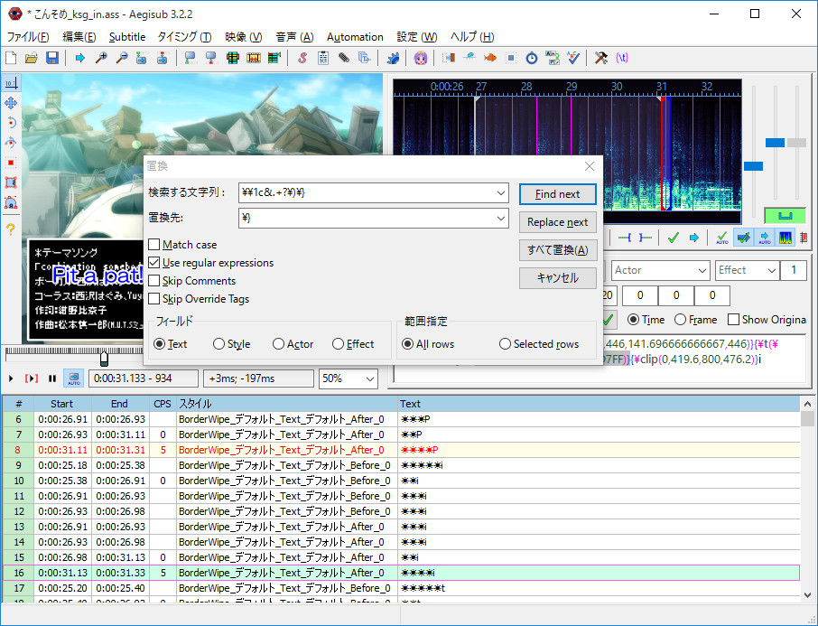Open a subtitle file from the toolbar
Screen dimensions: 818x626
point(32,58)
